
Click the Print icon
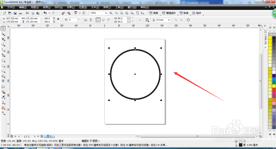tap(20, 13)
